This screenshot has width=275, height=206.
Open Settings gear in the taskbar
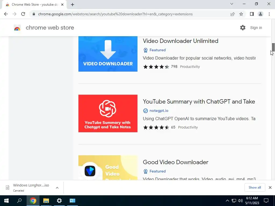[59, 201]
